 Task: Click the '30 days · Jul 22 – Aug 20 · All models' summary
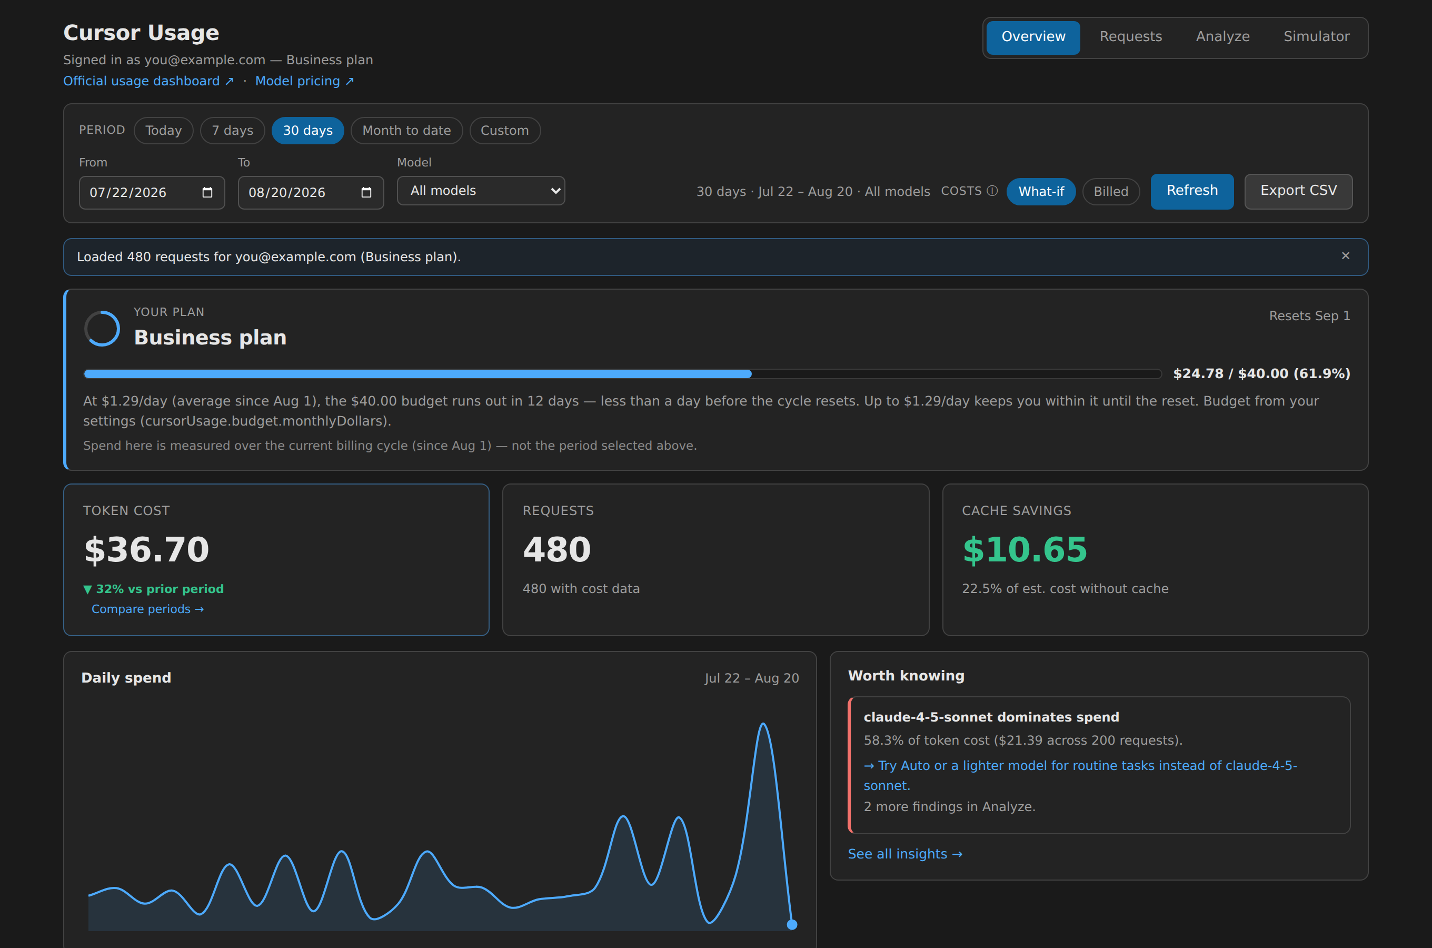(x=813, y=192)
